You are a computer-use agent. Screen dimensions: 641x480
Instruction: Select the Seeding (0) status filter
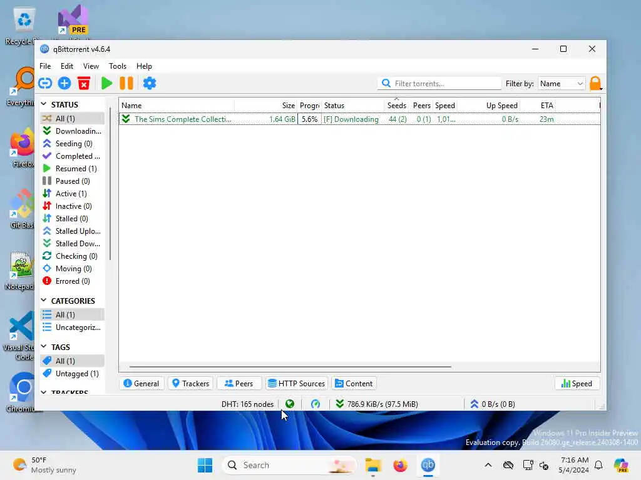tap(73, 144)
